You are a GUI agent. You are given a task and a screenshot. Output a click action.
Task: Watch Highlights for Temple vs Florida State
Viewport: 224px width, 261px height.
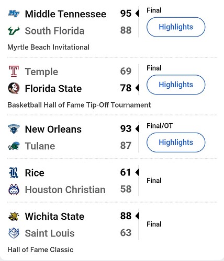[x=176, y=85]
